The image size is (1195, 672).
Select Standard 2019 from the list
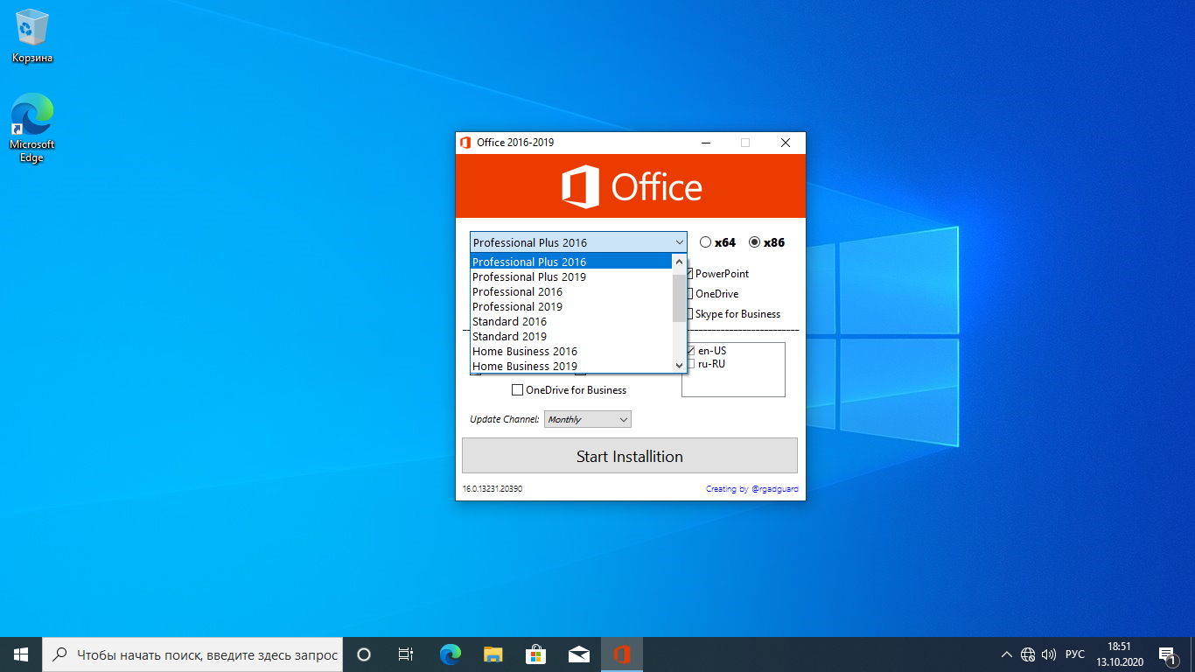[570, 336]
